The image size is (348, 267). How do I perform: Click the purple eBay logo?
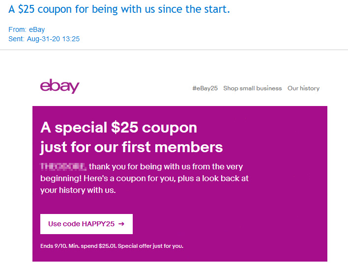pos(59,86)
